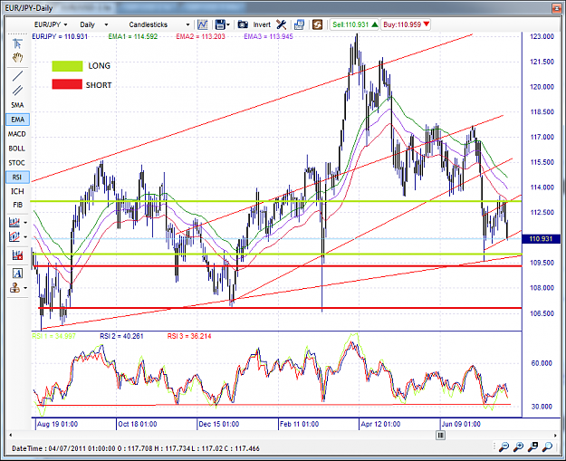Click the brown refresh sync icon
566x461 pixels.
tap(317, 24)
